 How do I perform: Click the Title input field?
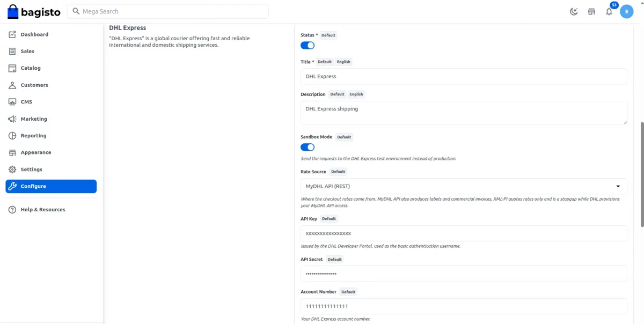click(x=464, y=76)
